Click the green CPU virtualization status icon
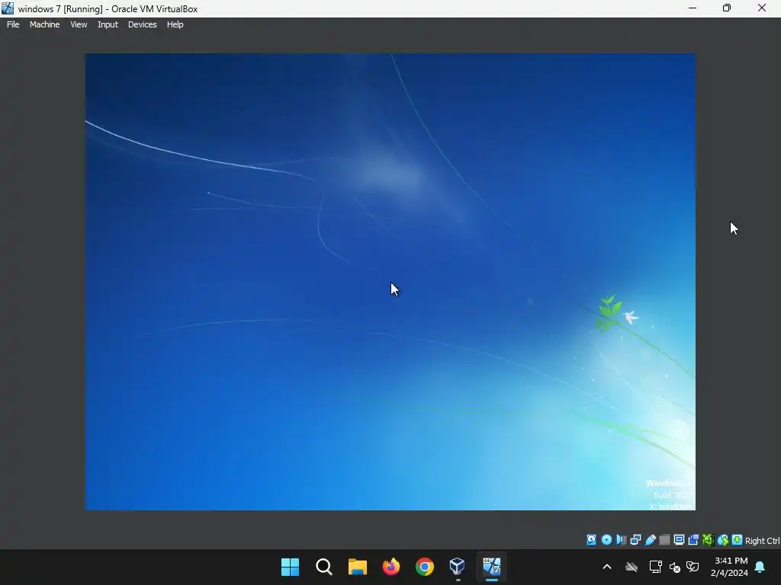The height and width of the screenshot is (585, 781). (x=708, y=540)
